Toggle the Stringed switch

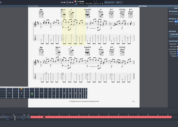click(x=177, y=56)
